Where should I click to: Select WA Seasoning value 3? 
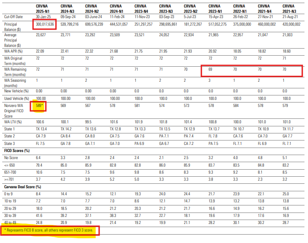(209, 80)
